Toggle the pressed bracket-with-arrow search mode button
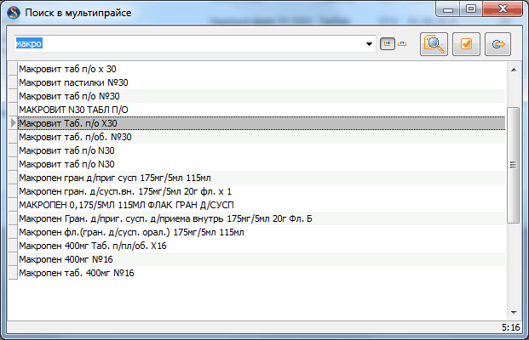 (388, 43)
